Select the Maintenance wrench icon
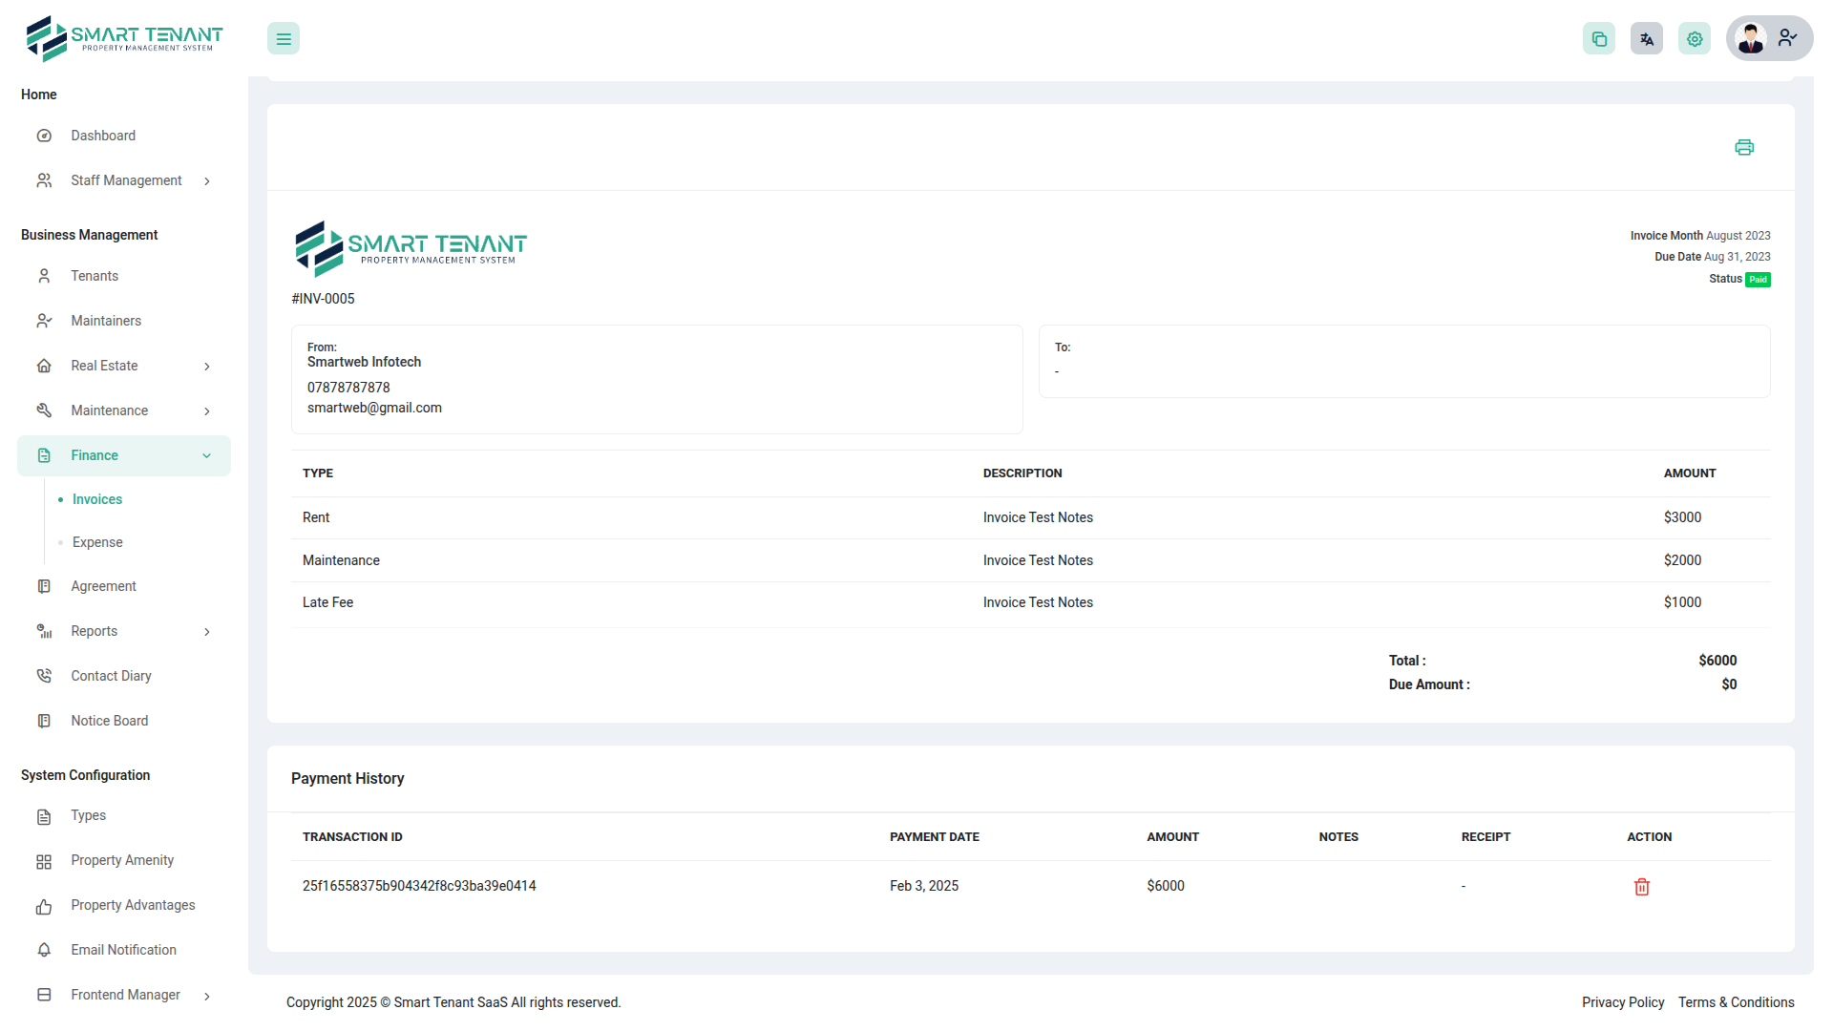 (44, 410)
